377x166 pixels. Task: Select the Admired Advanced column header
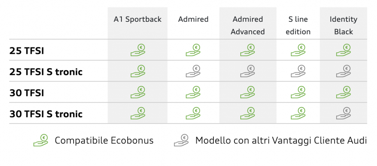tap(248, 25)
